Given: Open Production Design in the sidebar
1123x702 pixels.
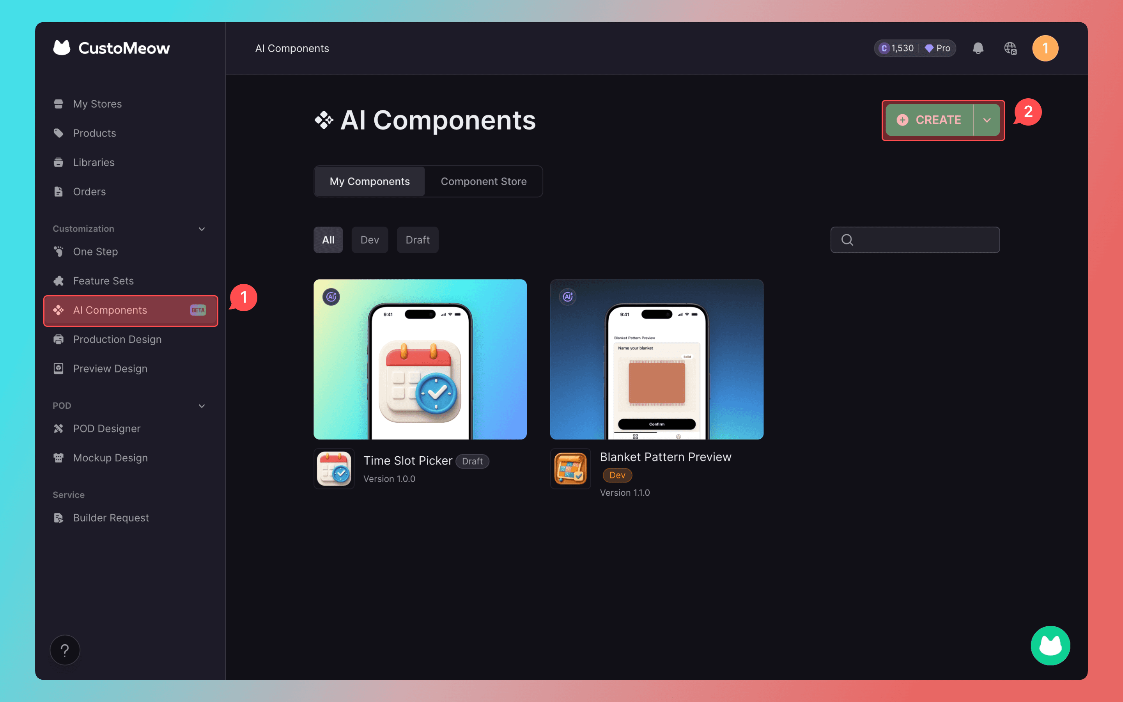Looking at the screenshot, I should click(117, 339).
